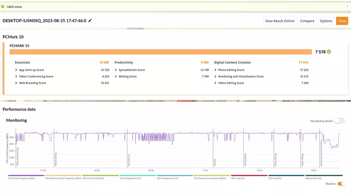
Task: Expand the Web Browsing Score row
Action: click(16, 83)
